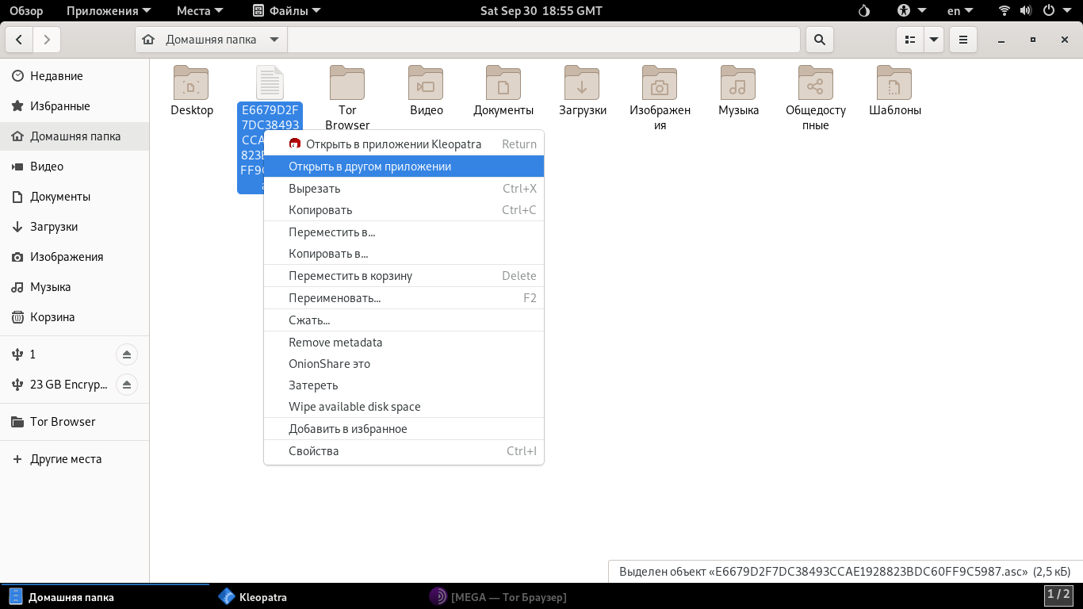Open Другие места in the sidebar
Image resolution: width=1083 pixels, height=609 pixels.
(66, 459)
